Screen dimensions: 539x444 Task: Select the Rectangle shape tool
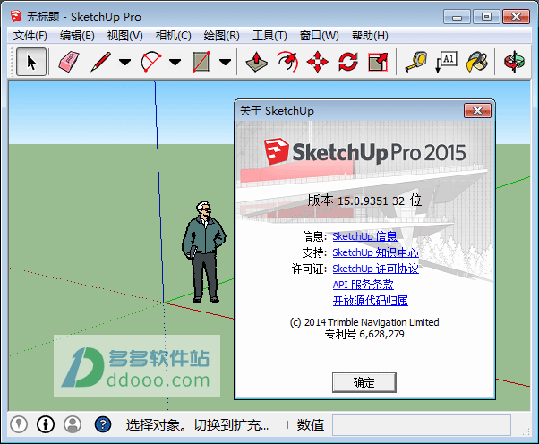(201, 62)
